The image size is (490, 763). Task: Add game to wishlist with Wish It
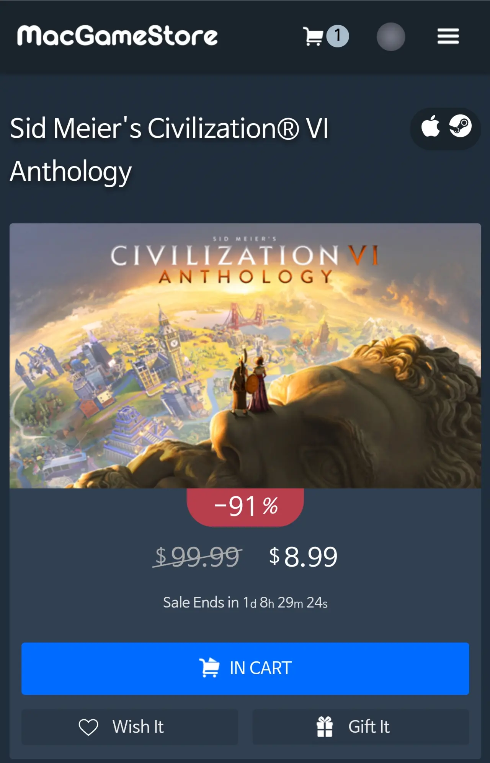tap(129, 727)
